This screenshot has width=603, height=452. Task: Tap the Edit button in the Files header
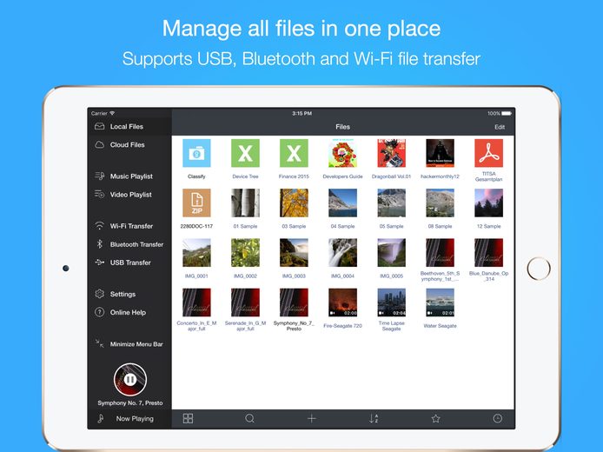point(500,127)
